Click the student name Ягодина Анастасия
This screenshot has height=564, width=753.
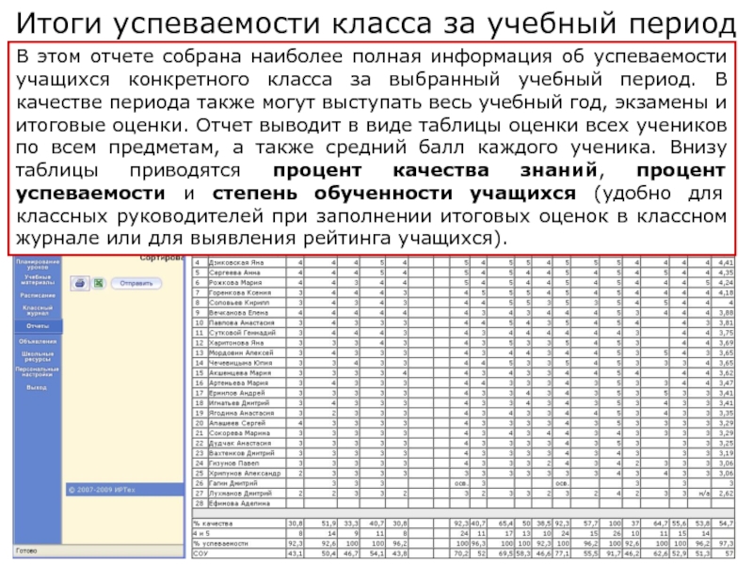(x=241, y=414)
